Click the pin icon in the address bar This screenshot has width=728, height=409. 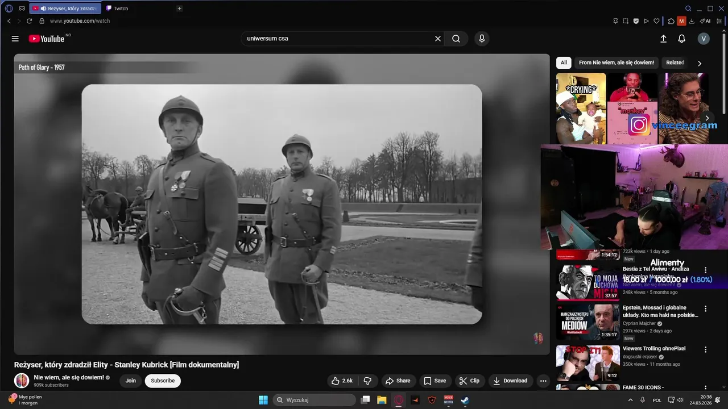click(x=615, y=21)
